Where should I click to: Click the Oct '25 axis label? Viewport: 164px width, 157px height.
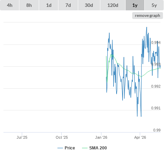(x=62, y=137)
